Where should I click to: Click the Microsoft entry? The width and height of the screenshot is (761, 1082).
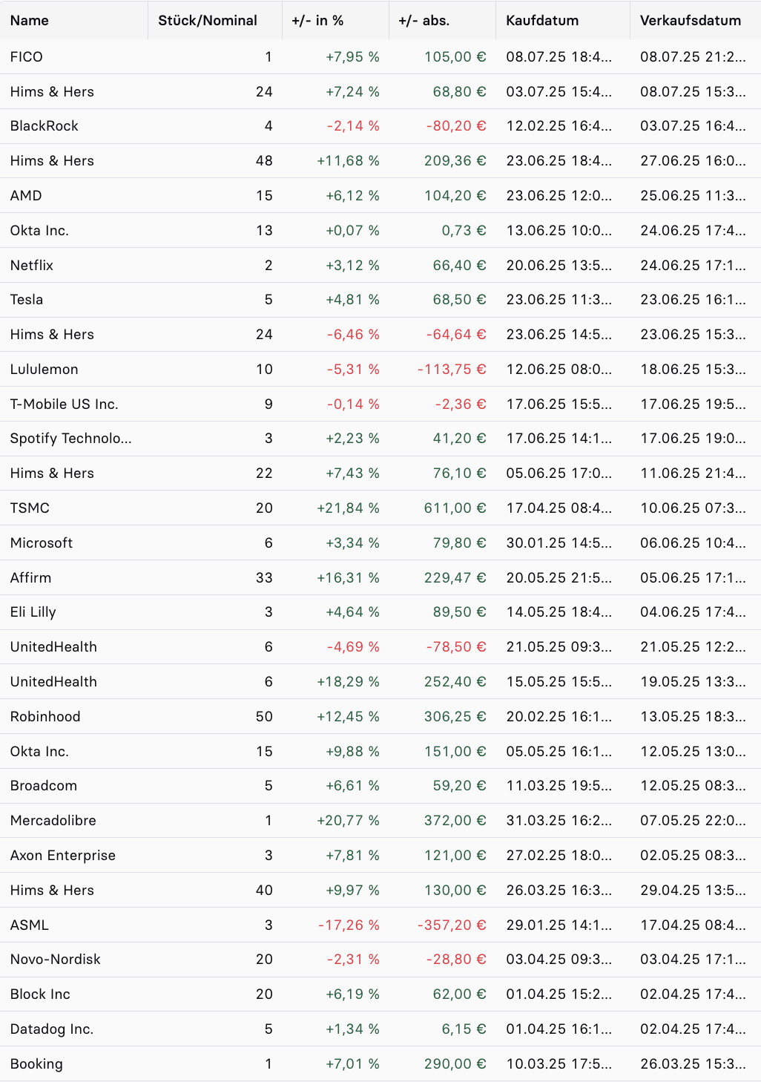pos(380,543)
